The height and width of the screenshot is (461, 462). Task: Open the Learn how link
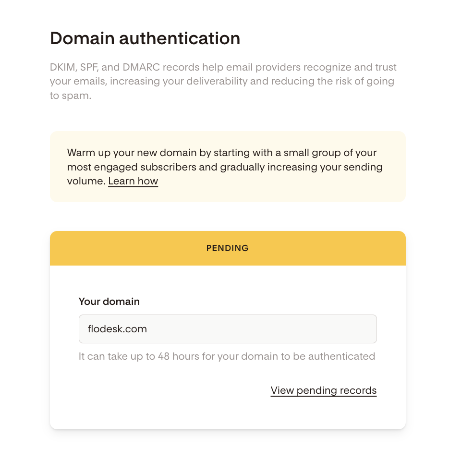coord(133,181)
